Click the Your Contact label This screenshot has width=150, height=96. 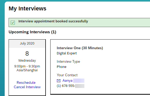click(x=67, y=75)
